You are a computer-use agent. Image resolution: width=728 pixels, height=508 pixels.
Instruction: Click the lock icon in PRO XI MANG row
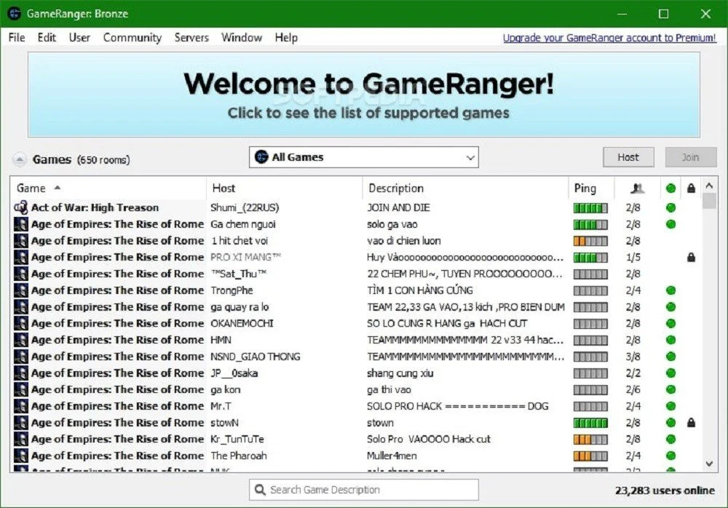pos(691,257)
